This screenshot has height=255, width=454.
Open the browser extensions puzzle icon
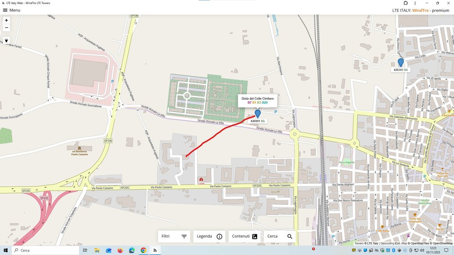405,3
